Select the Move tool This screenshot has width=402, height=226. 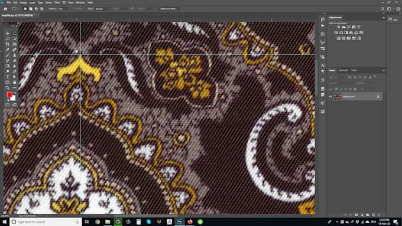(x=8, y=33)
